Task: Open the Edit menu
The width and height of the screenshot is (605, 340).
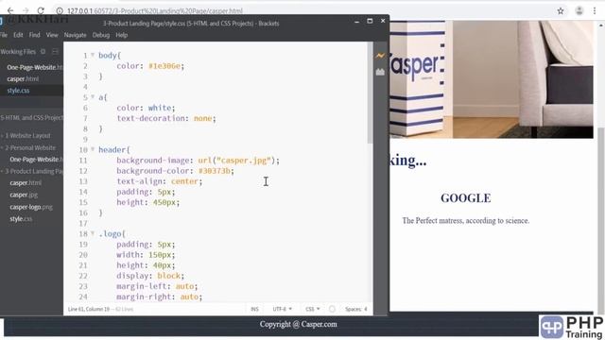Action: [18, 35]
